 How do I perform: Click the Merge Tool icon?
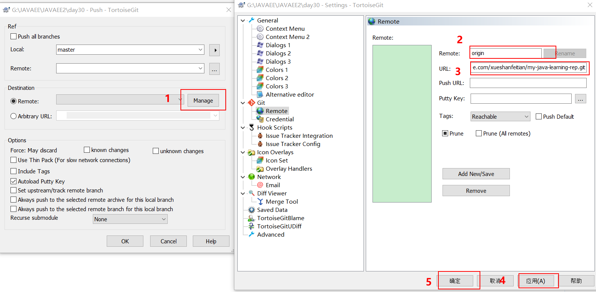point(260,201)
